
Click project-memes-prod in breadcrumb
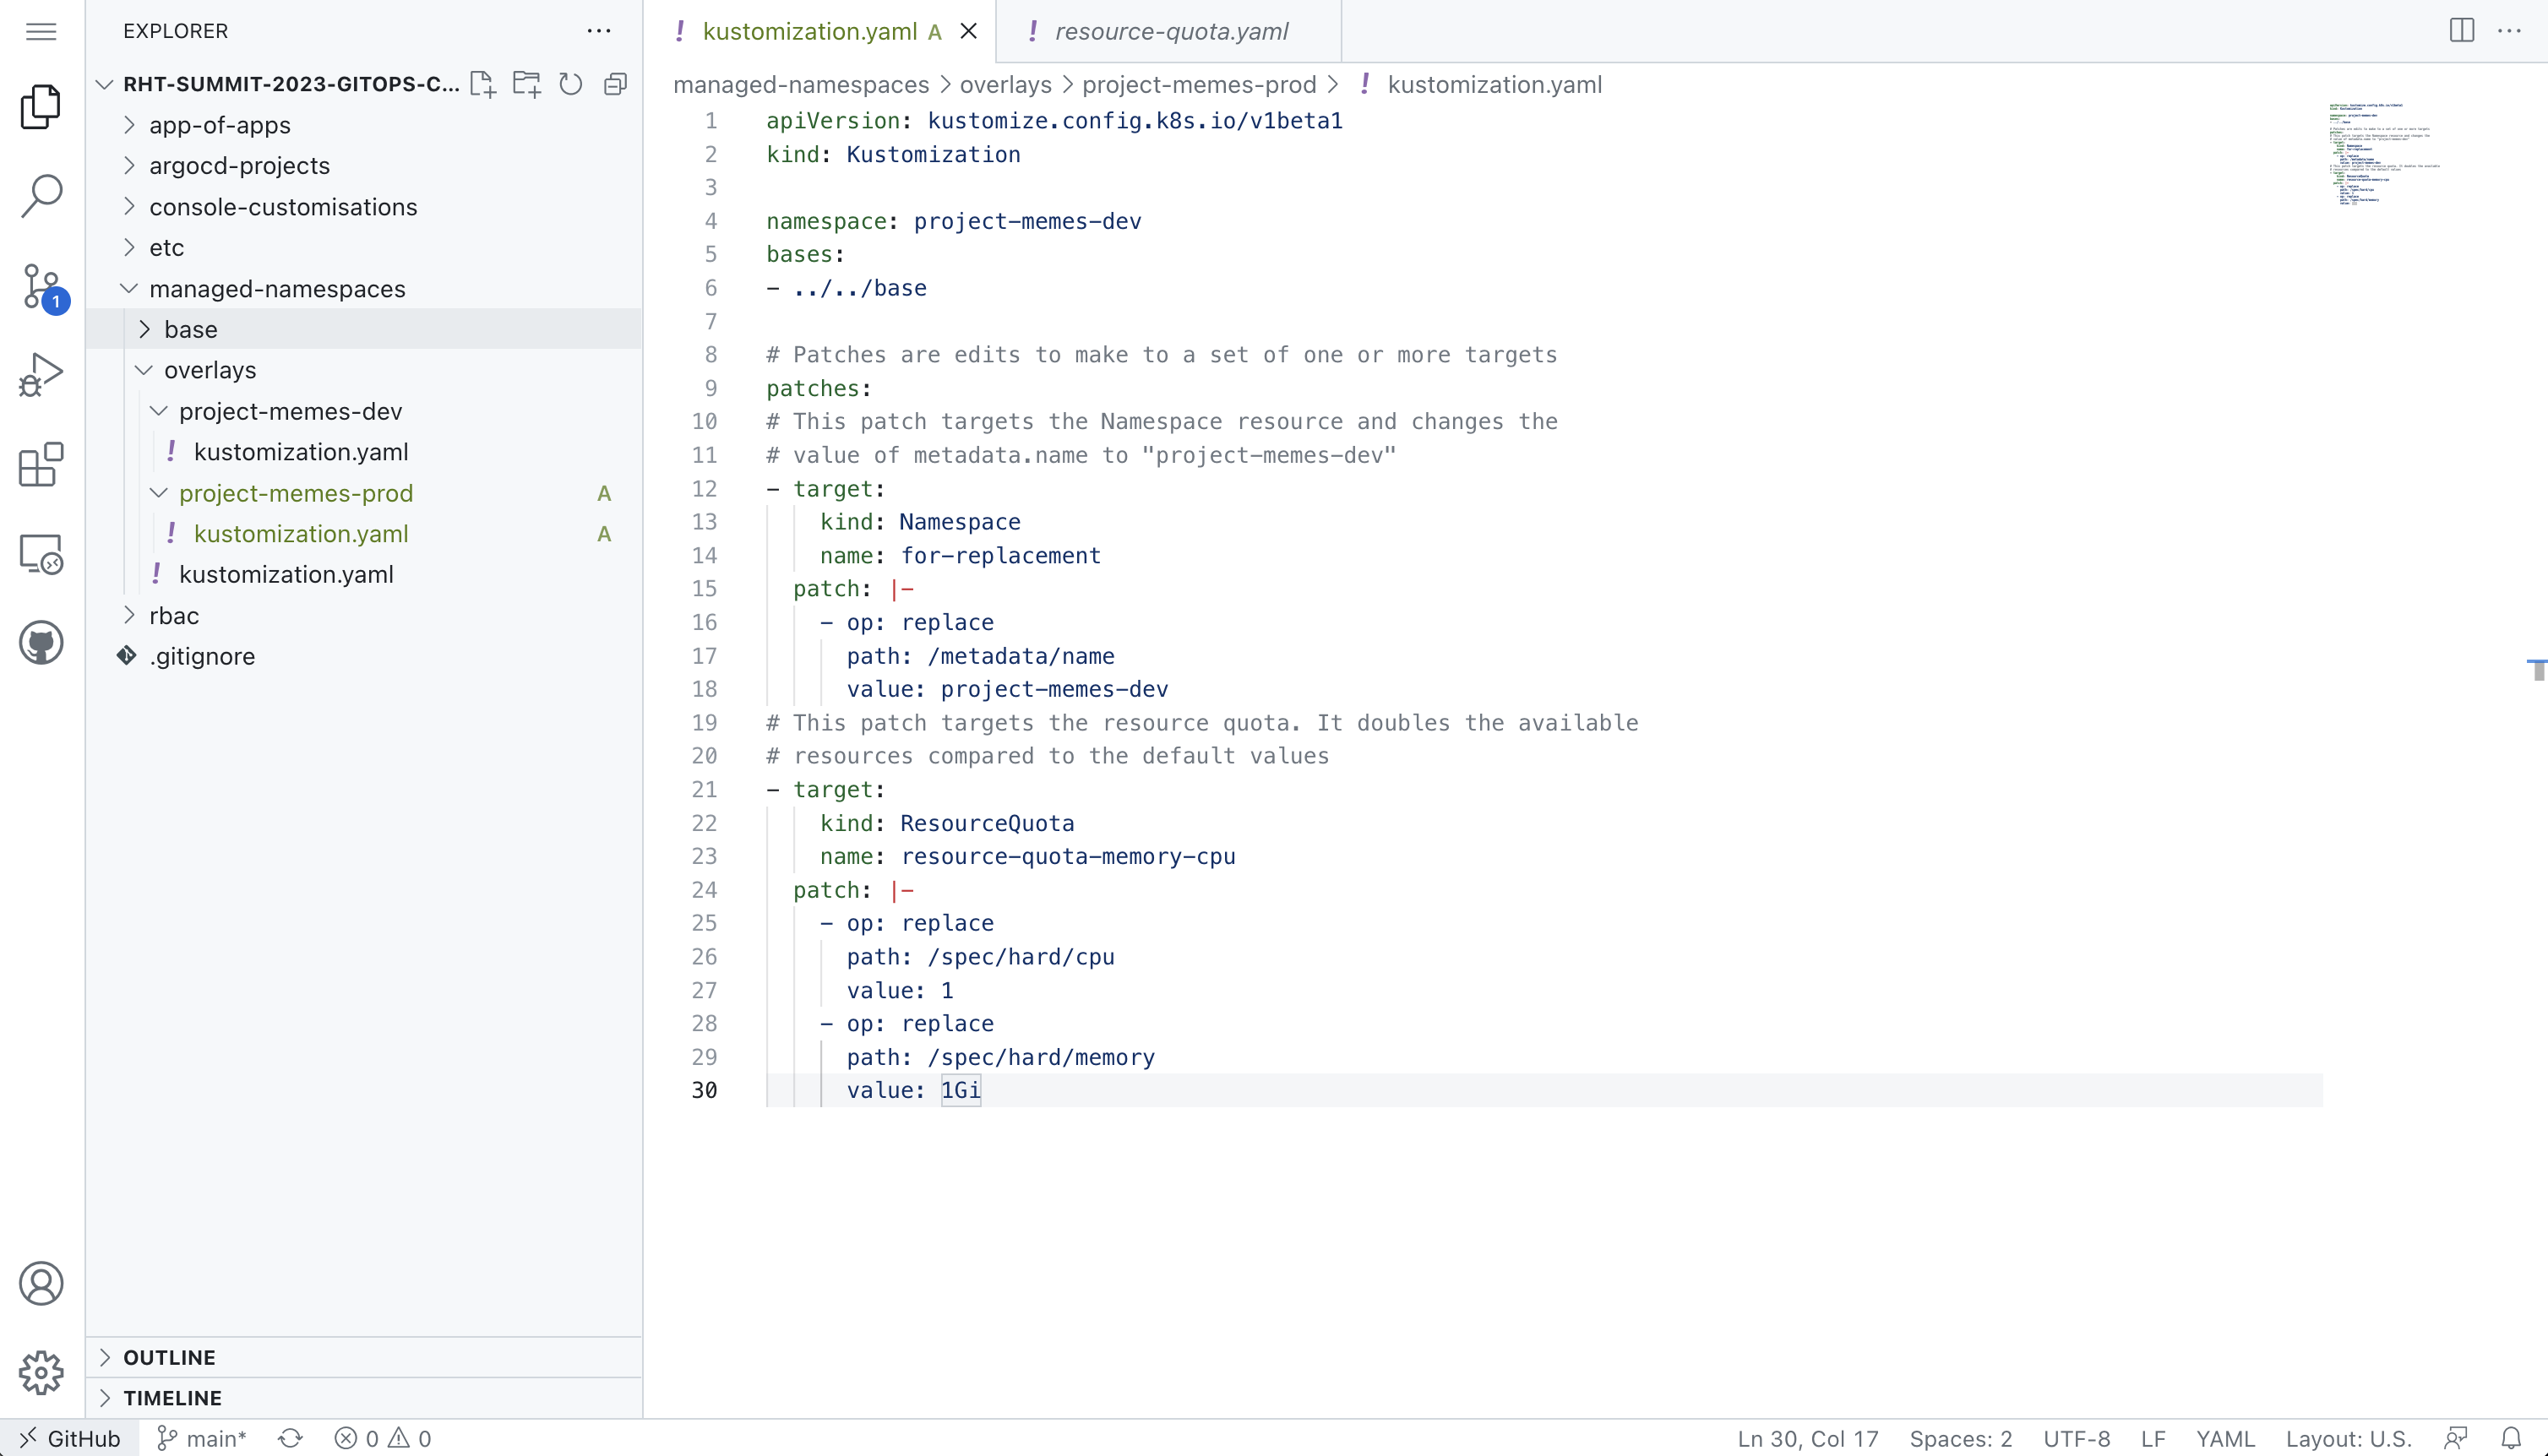tap(1199, 85)
